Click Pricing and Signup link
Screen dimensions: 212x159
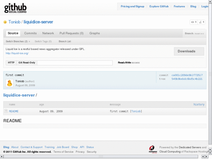(132, 6)
